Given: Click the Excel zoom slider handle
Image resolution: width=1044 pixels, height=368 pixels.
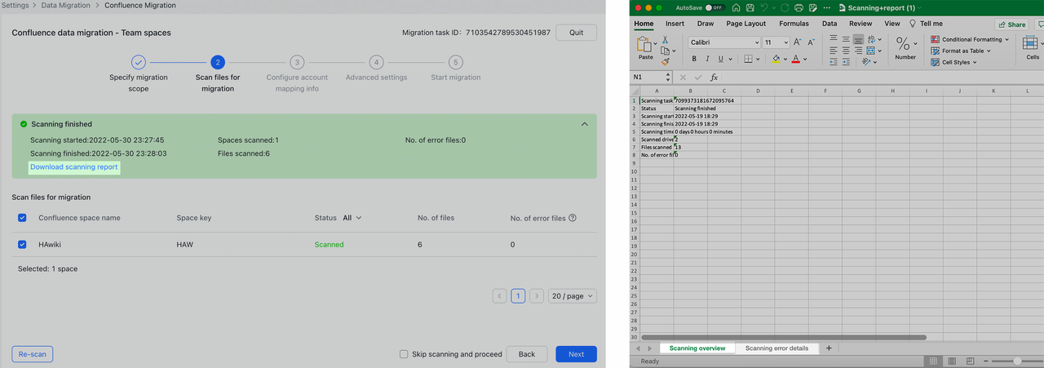Looking at the screenshot, I should click(x=1016, y=361).
